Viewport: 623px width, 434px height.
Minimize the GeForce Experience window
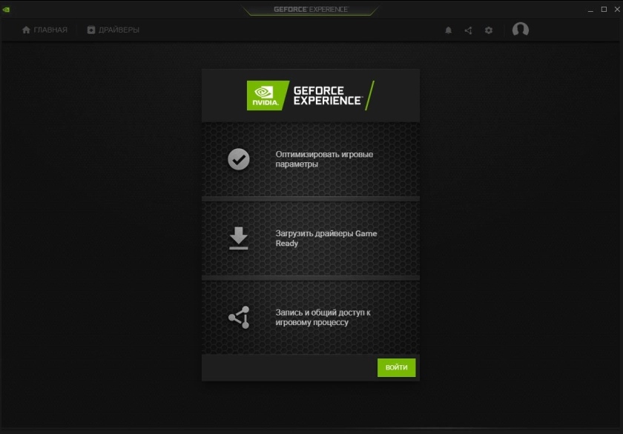tap(592, 10)
